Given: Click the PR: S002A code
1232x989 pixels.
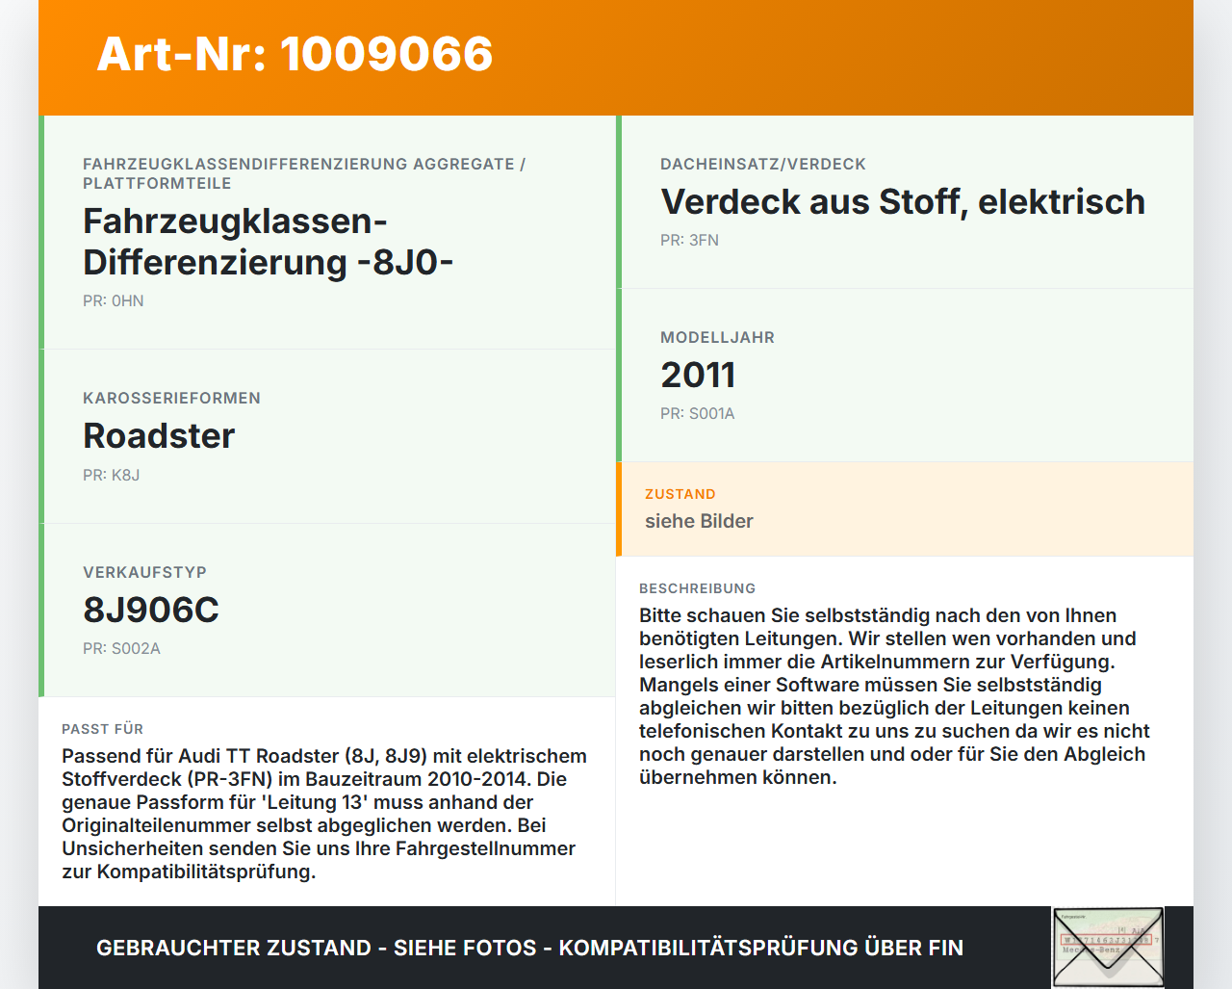Looking at the screenshot, I should (121, 649).
